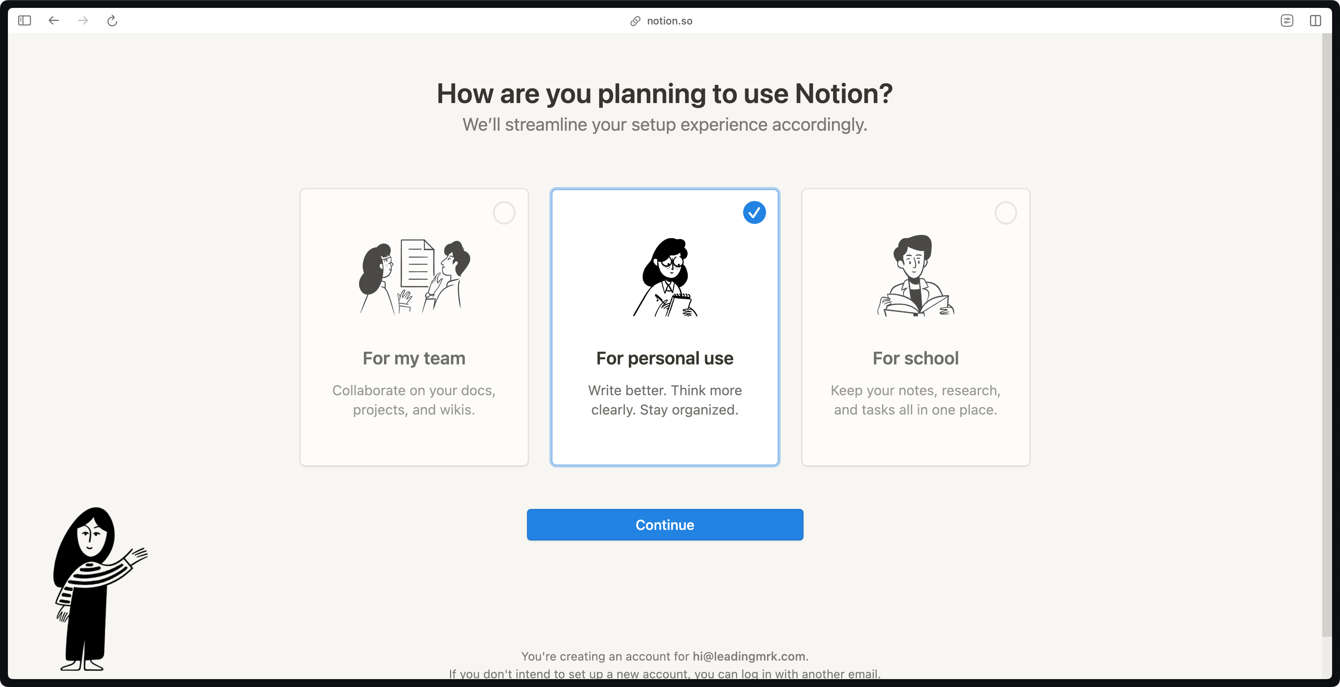Select the For my team radio circle

pyautogui.click(x=504, y=213)
